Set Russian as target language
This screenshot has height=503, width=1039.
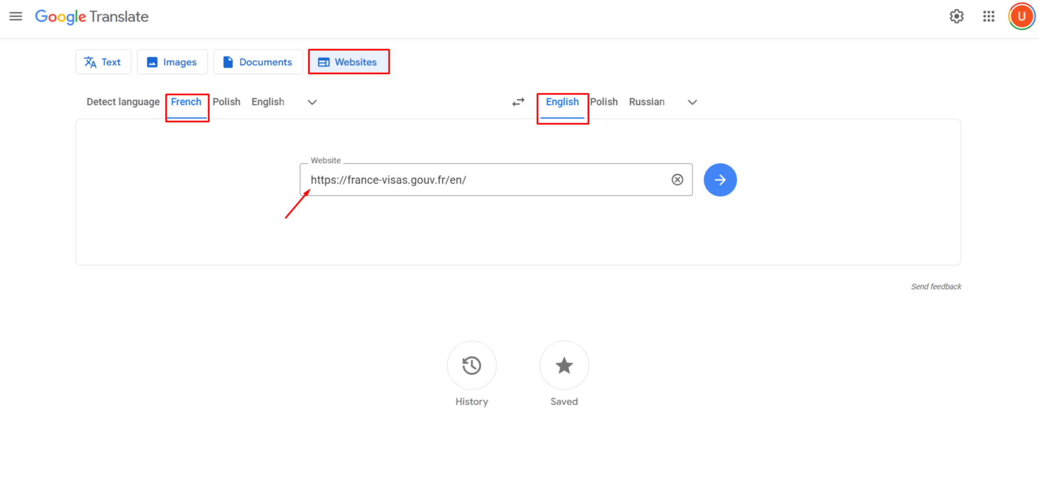[646, 101]
